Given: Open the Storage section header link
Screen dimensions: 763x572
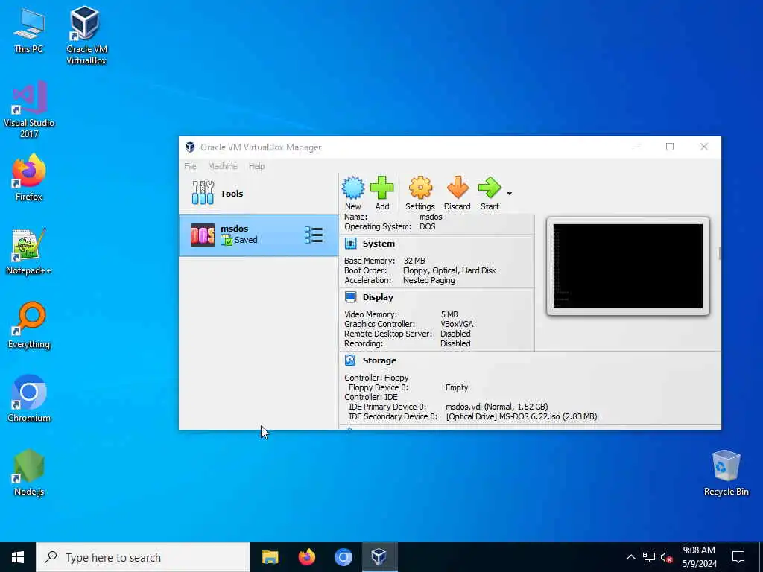Looking at the screenshot, I should coord(379,360).
